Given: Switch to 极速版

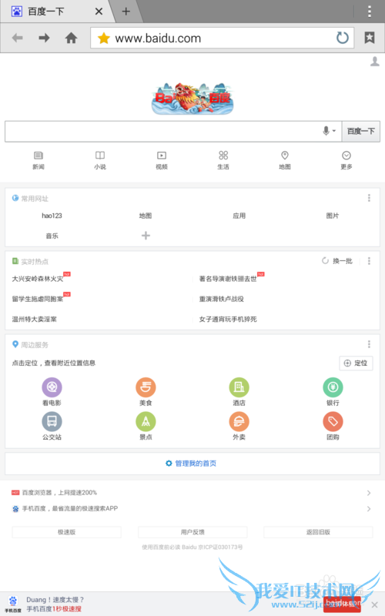Looking at the screenshot, I should tap(66, 532).
